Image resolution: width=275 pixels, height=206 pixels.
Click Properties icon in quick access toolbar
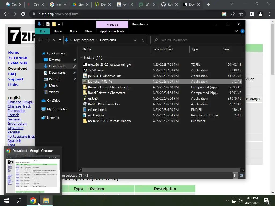(48, 24)
